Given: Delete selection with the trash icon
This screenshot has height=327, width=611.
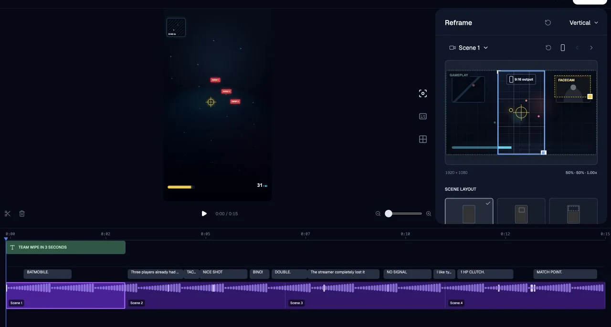Looking at the screenshot, I should click(22, 214).
